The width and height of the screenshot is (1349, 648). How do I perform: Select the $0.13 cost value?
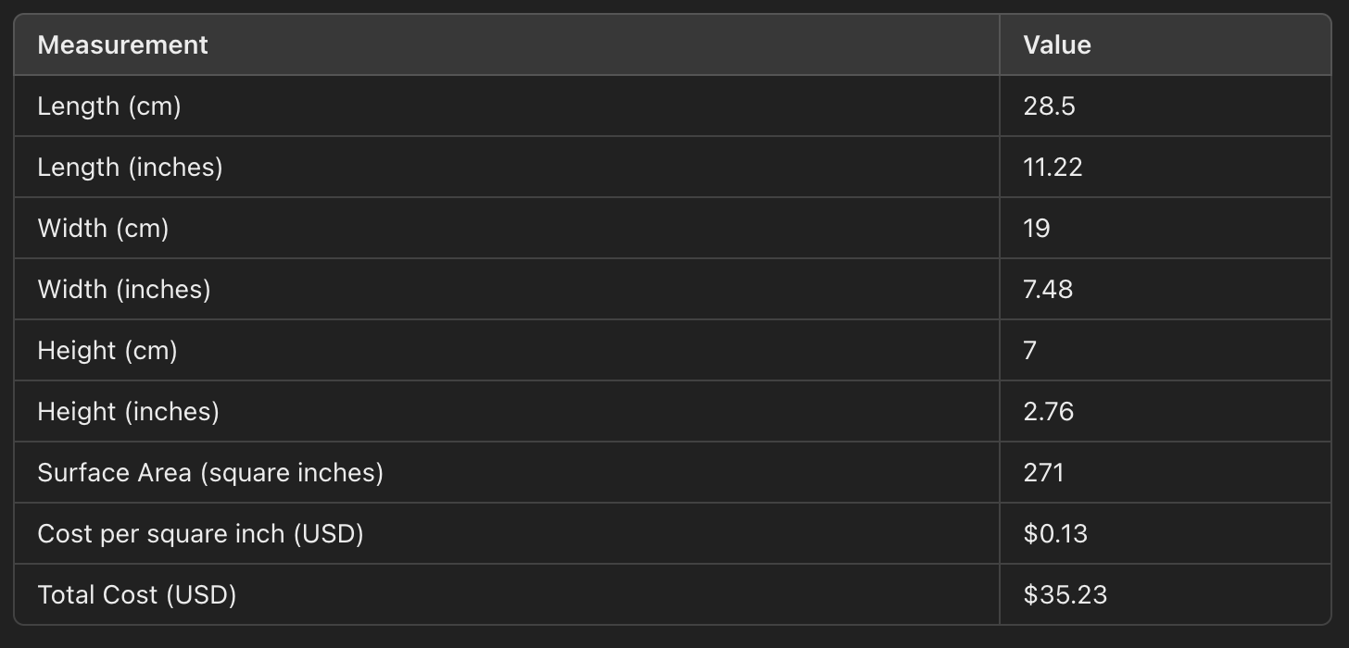(x=1055, y=533)
